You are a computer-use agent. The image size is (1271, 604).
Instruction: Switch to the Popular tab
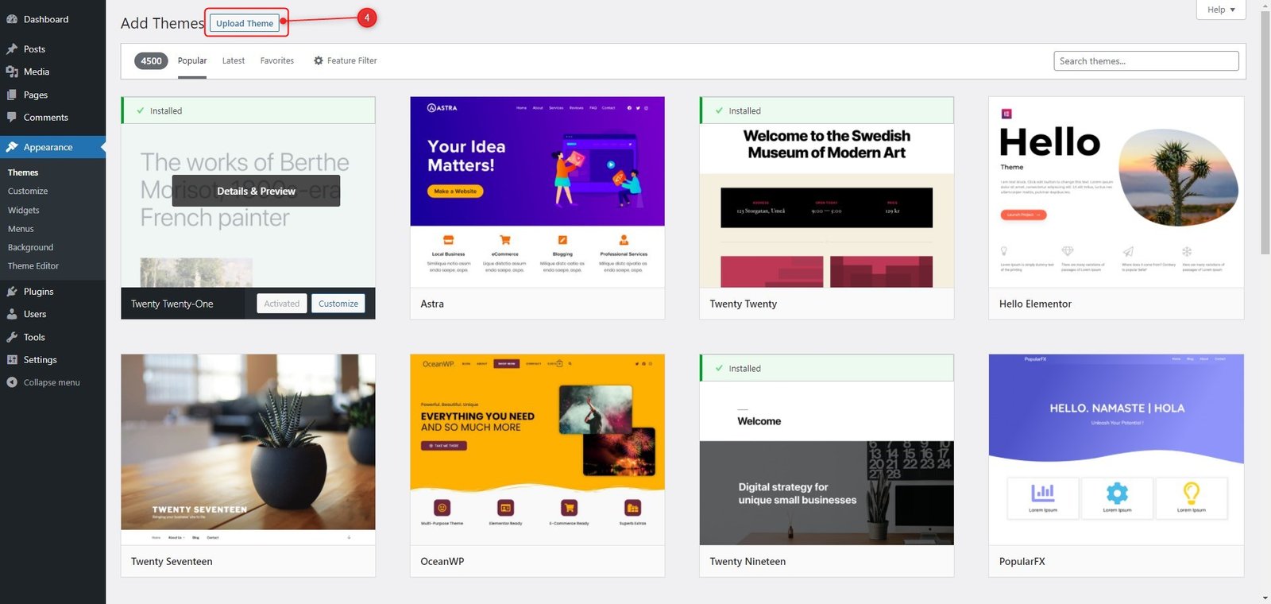click(x=192, y=60)
